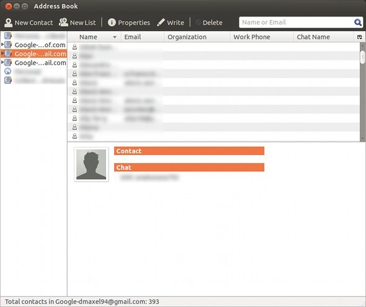Open the column picker icon
This screenshot has width=366, height=307.
(x=359, y=37)
